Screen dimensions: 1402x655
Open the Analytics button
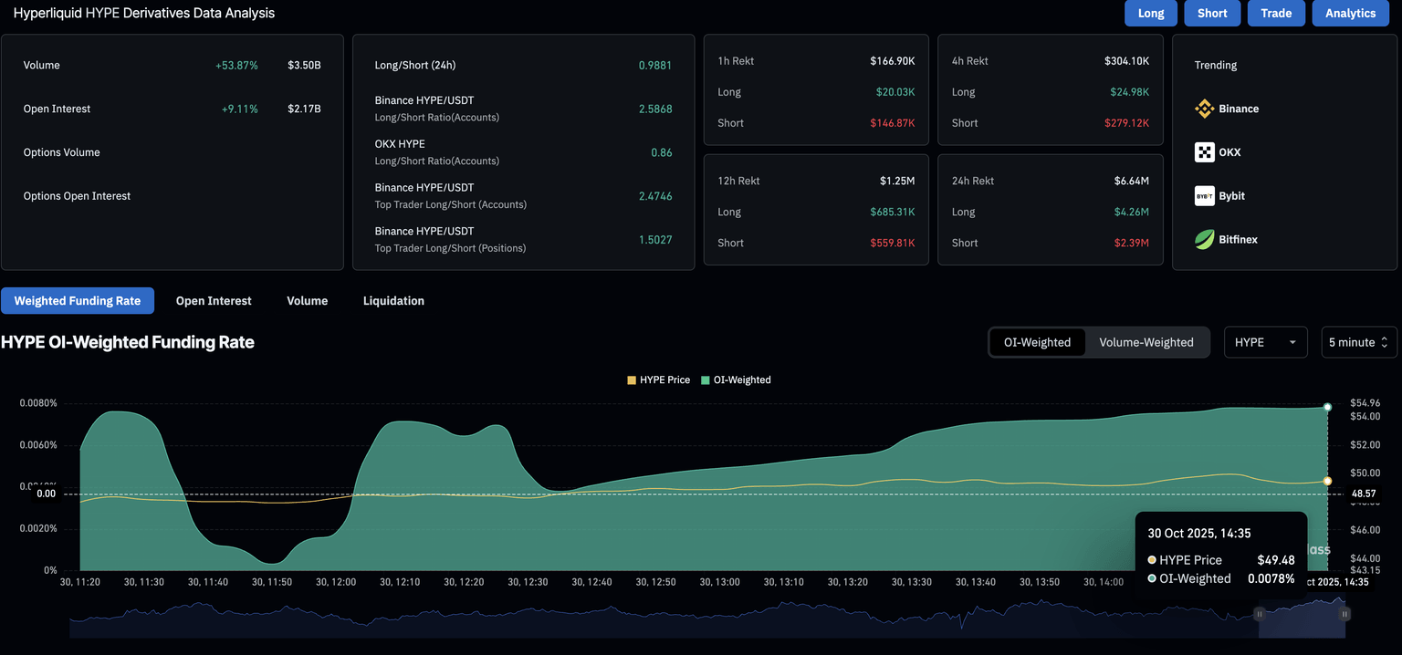(x=1350, y=14)
